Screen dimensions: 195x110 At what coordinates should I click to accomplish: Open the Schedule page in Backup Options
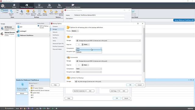[x=55, y=27]
